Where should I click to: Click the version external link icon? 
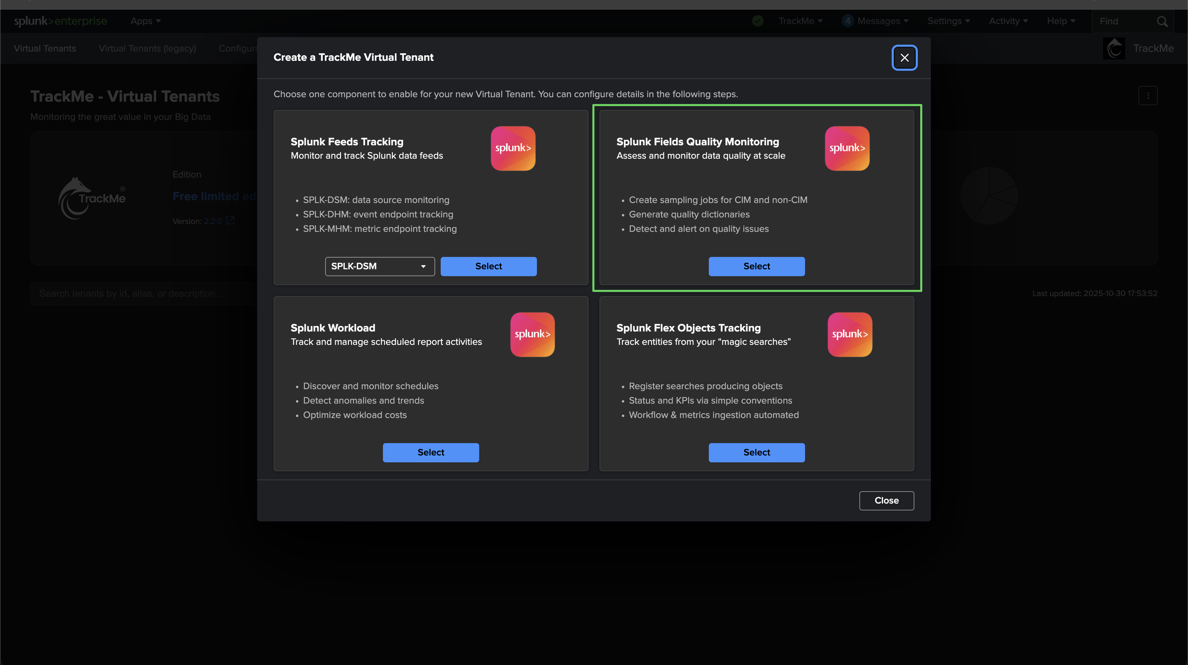(x=231, y=221)
